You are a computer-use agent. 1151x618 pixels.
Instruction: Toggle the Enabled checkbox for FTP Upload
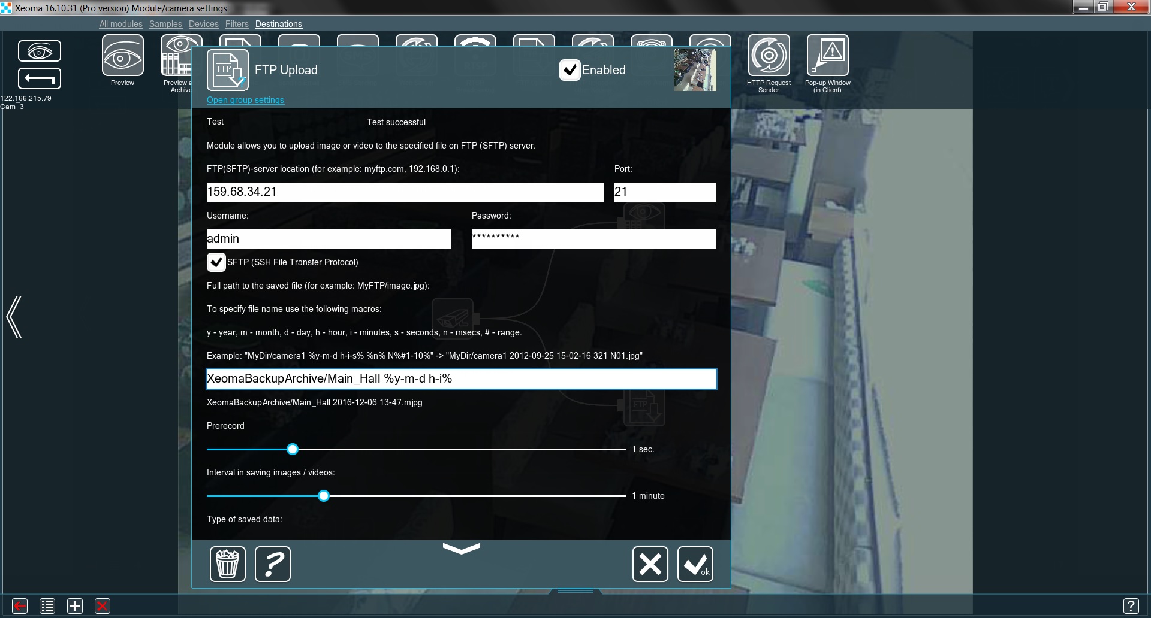point(570,70)
